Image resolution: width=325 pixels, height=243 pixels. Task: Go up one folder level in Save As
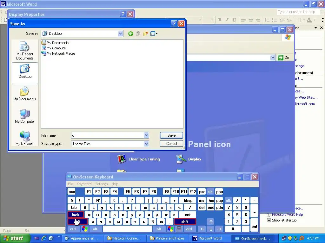[x=138, y=34]
